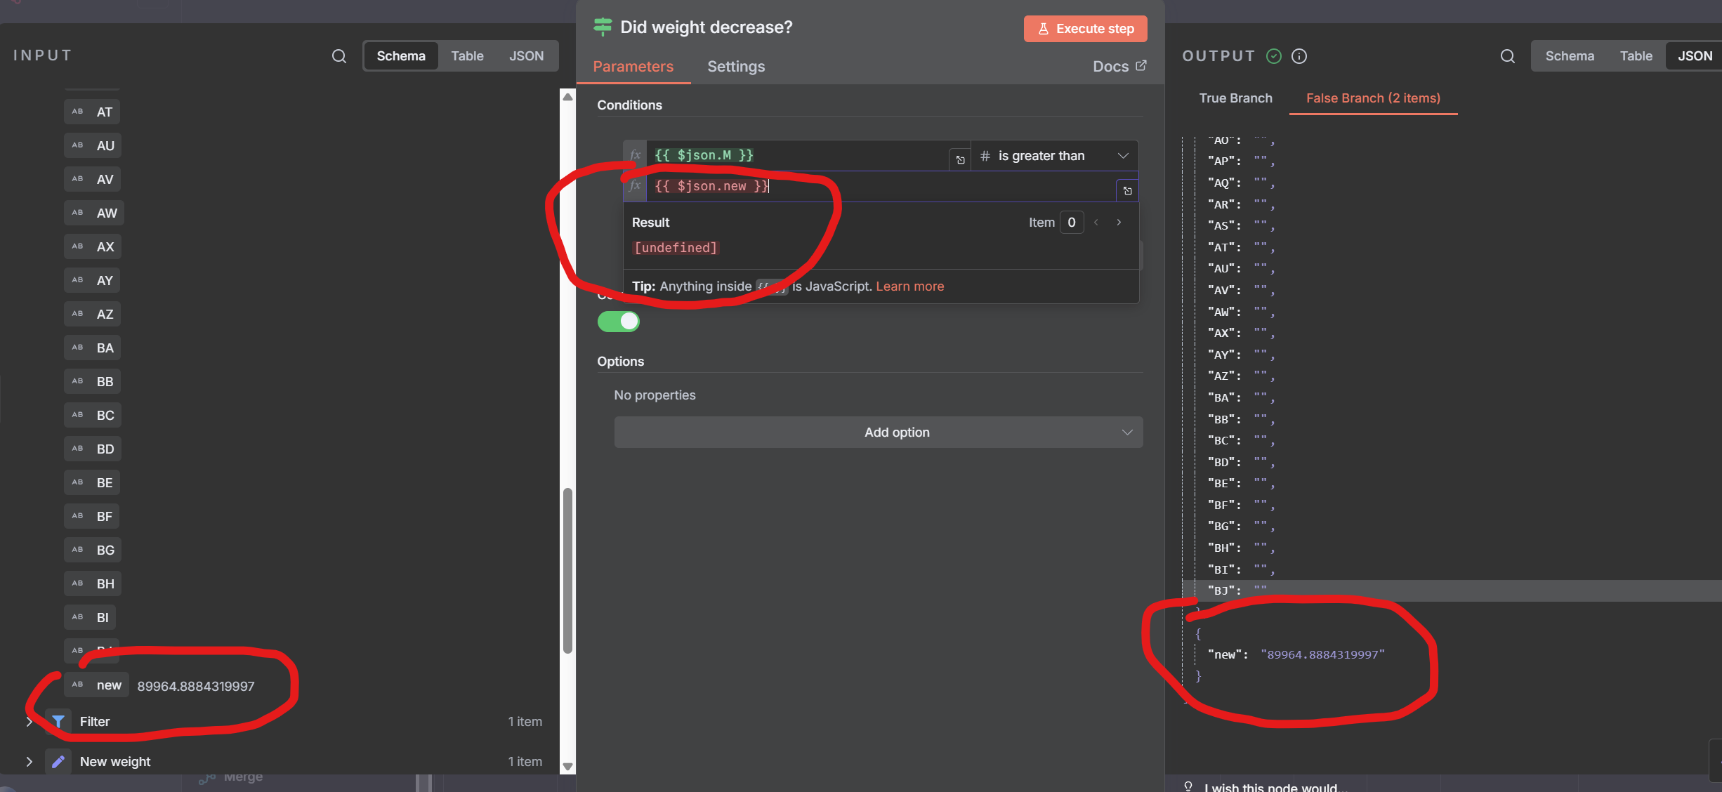This screenshot has height=792, width=1722.
Task: Click the green checkmark icon next to OUTPUT
Action: pyautogui.click(x=1274, y=56)
